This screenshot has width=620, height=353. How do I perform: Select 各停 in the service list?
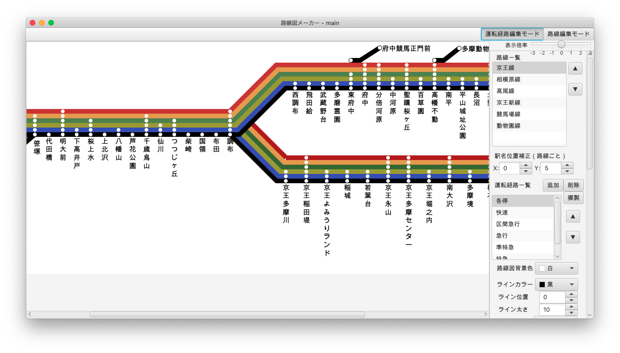tap(523, 201)
